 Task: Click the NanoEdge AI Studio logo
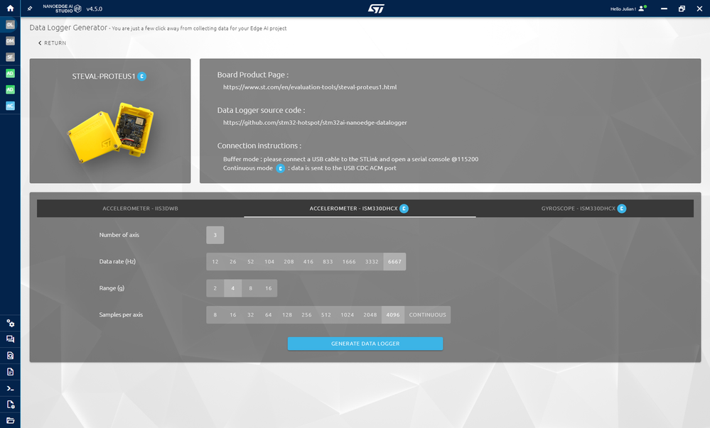tap(62, 9)
